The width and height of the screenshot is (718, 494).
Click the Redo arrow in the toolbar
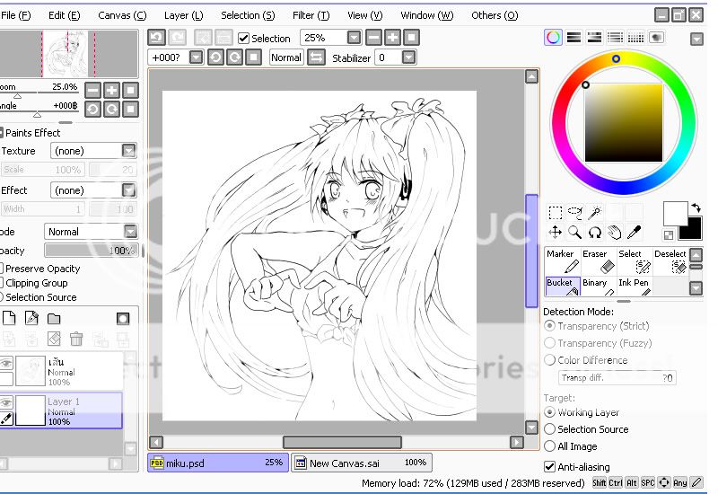[178, 38]
